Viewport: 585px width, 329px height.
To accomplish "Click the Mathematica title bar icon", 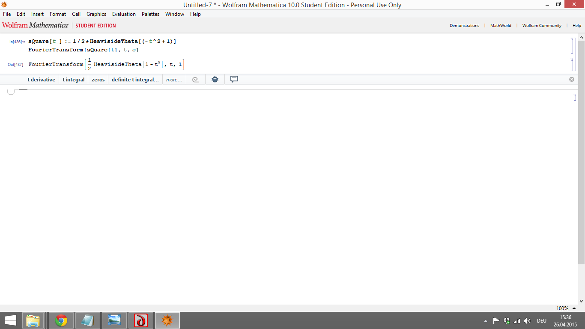I will click(4, 5).
